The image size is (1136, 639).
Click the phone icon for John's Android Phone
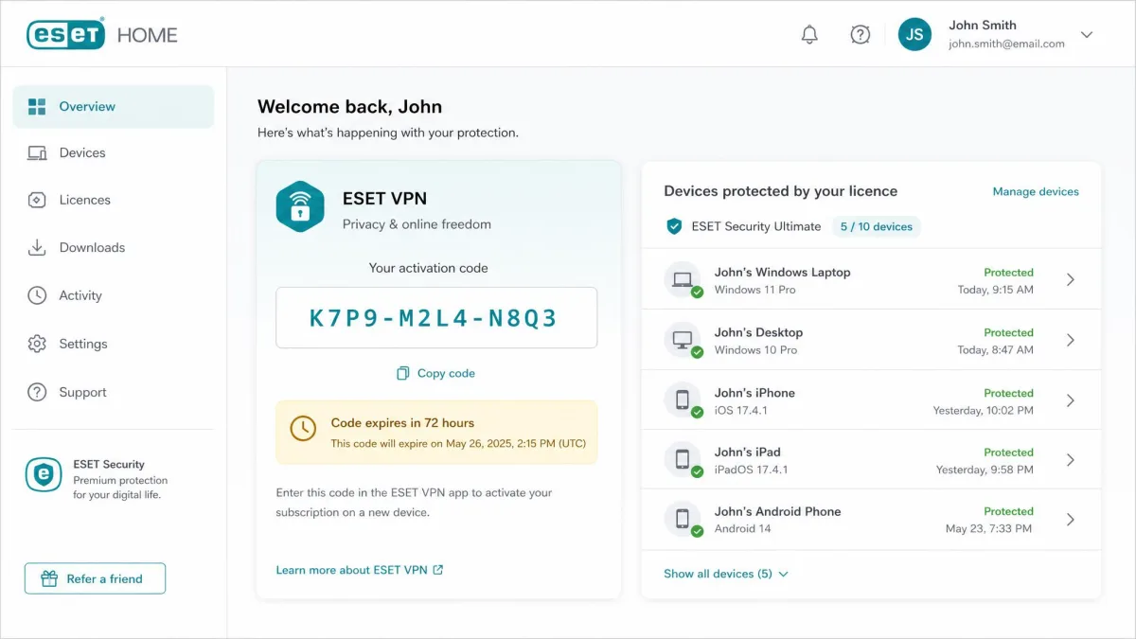click(682, 520)
